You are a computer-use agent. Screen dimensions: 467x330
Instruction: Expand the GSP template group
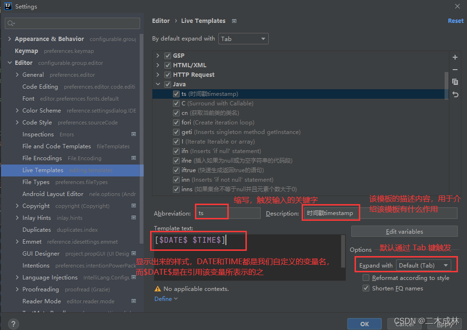[x=158, y=56]
